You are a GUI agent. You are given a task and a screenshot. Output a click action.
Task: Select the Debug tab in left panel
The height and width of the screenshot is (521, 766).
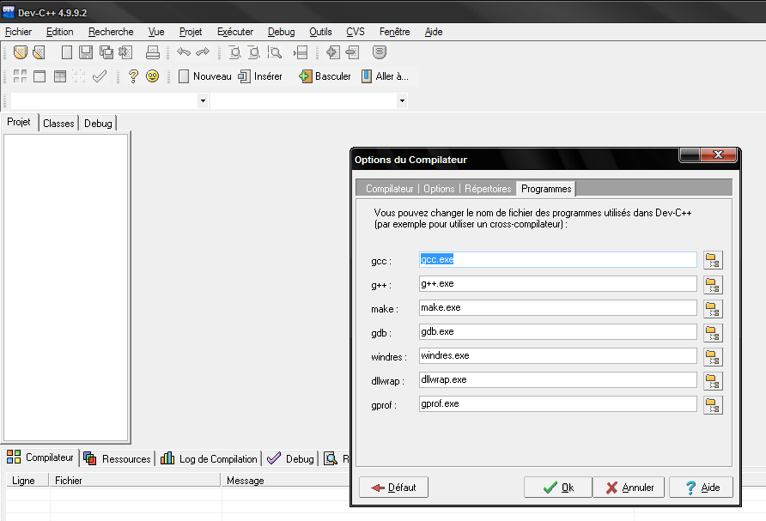click(98, 124)
